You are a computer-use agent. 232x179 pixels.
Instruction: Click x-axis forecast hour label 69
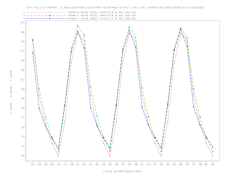click(181, 164)
